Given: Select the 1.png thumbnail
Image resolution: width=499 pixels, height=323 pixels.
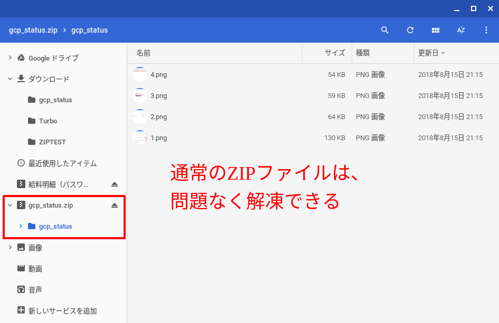Looking at the screenshot, I should (x=140, y=138).
